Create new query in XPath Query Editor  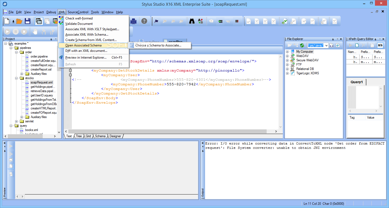pos(357,45)
